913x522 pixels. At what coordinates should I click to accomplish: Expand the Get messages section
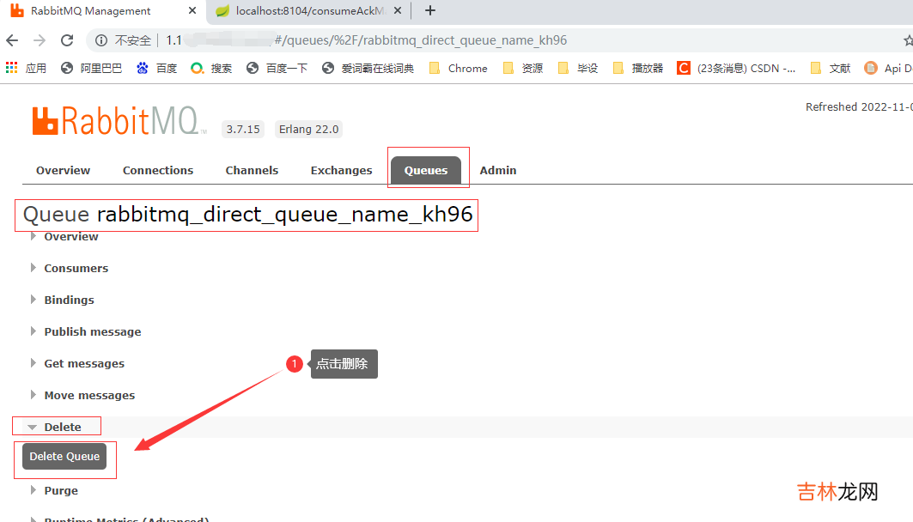(83, 363)
